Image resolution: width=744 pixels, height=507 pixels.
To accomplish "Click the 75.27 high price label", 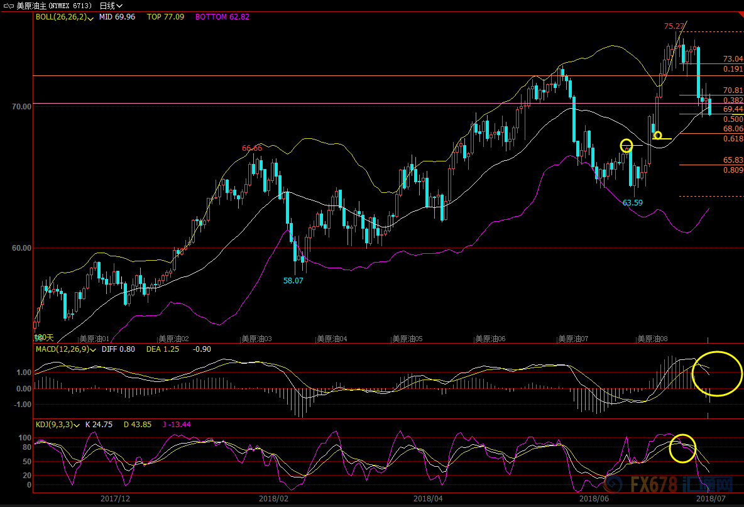I will click(x=674, y=26).
